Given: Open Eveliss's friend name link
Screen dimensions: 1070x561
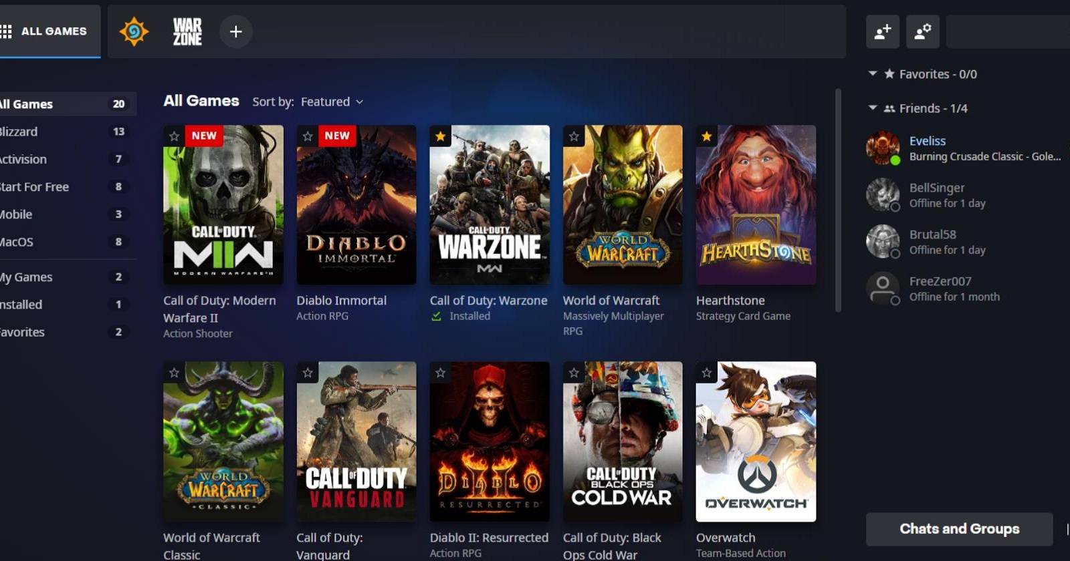Looking at the screenshot, I should click(x=927, y=141).
